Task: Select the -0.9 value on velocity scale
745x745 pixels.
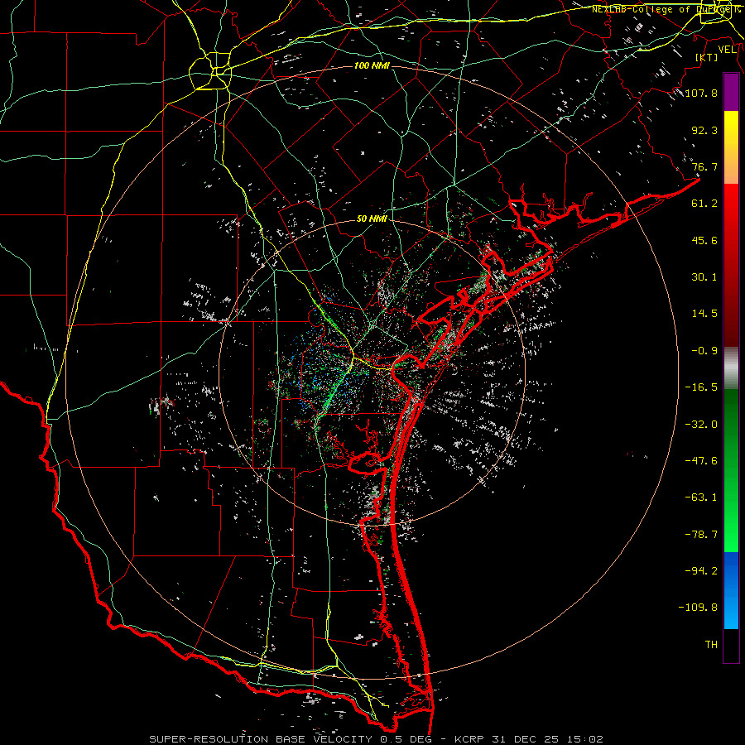Action: pyautogui.click(x=704, y=351)
